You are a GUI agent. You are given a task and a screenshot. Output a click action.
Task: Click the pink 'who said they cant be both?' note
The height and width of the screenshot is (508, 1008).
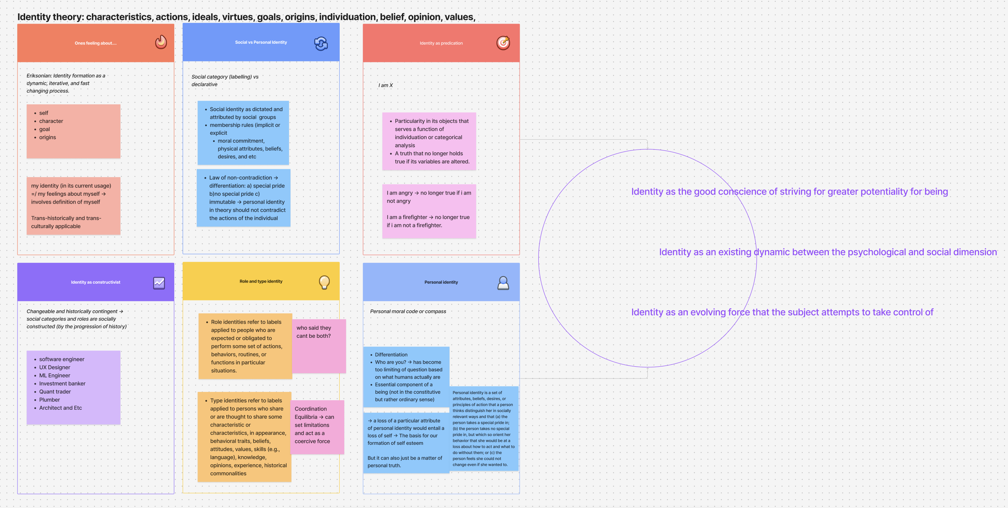pos(319,346)
